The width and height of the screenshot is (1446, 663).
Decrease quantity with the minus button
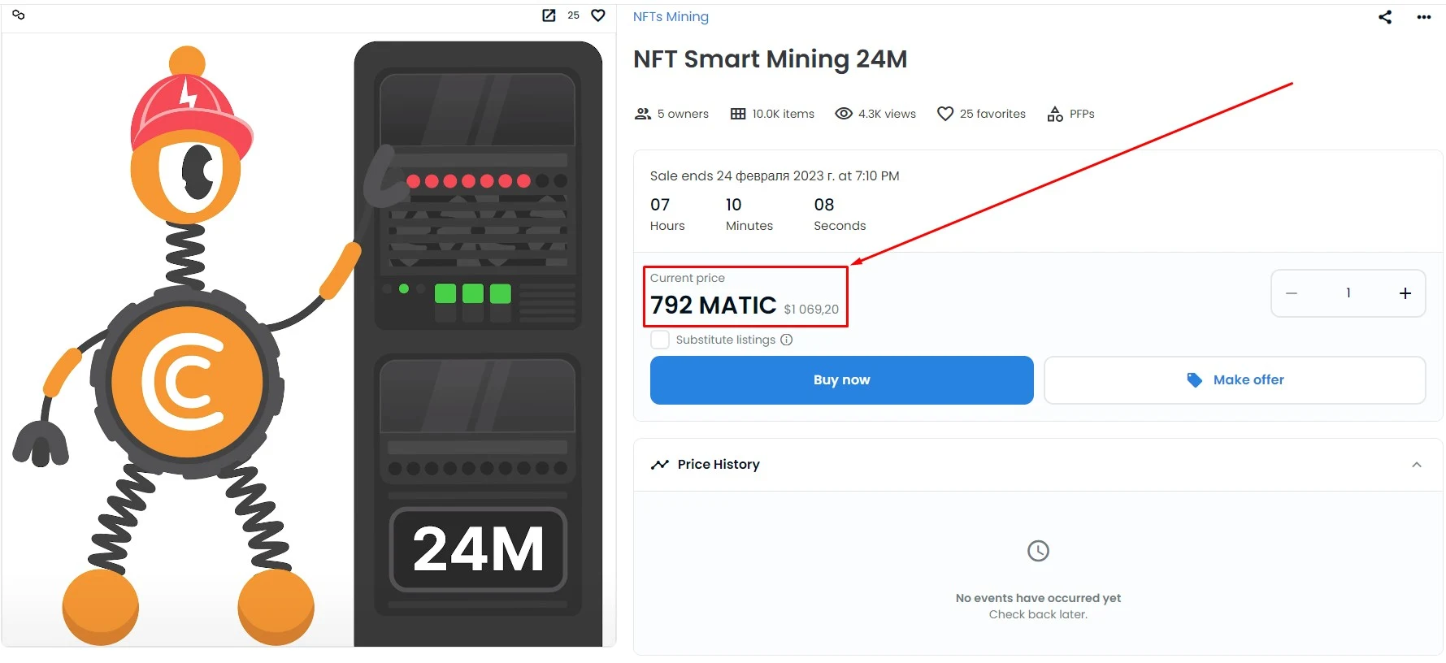point(1292,293)
